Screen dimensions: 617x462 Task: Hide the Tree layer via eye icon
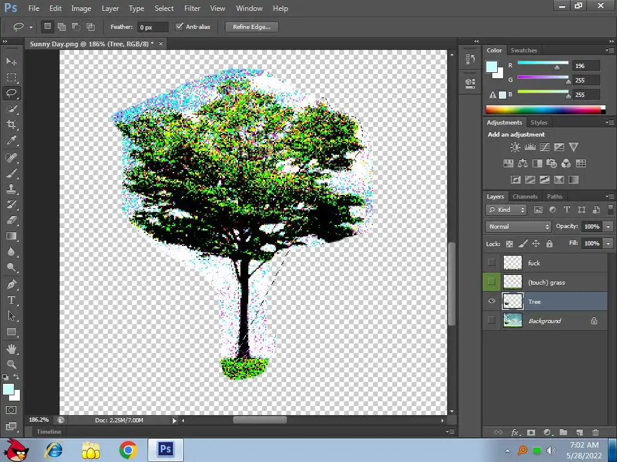[492, 301]
